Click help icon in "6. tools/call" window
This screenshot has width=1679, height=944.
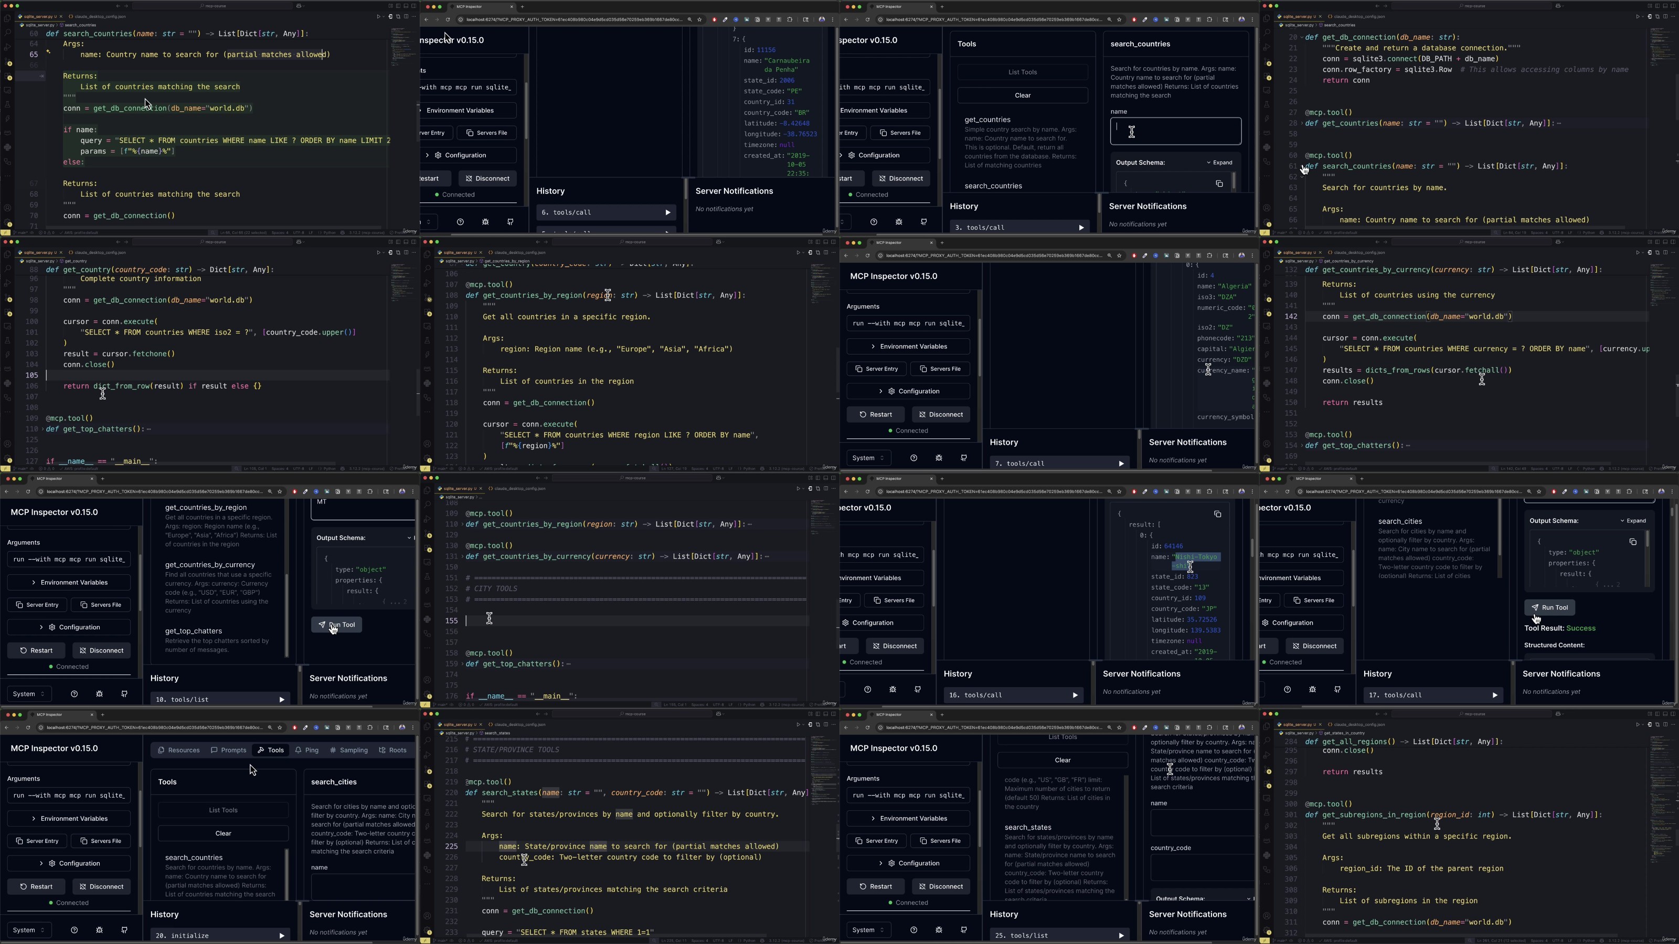point(460,222)
